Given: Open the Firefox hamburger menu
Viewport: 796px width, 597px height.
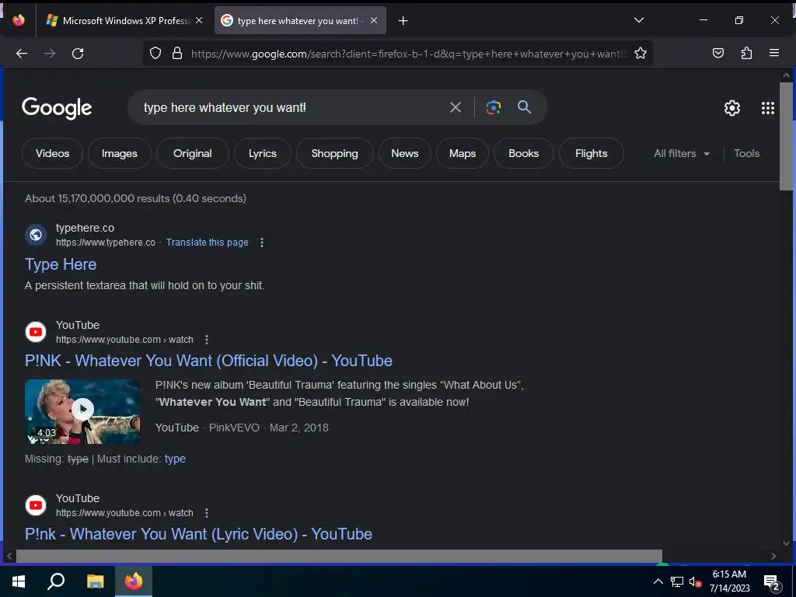Looking at the screenshot, I should [x=774, y=53].
